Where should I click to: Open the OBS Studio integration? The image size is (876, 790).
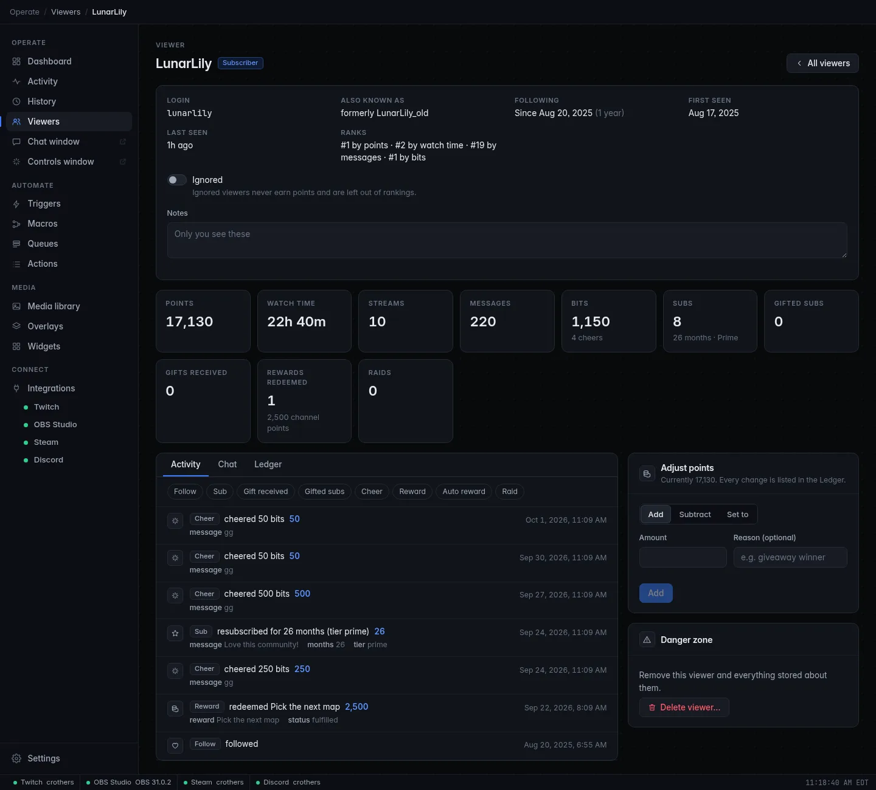pyautogui.click(x=55, y=425)
